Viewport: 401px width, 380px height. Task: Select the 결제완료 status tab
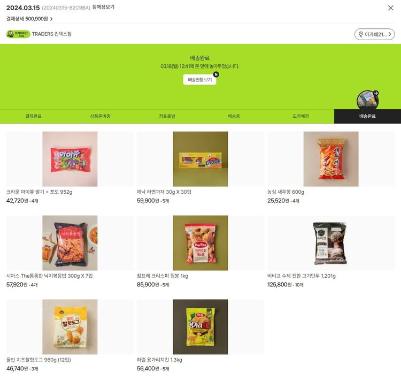coord(33,116)
